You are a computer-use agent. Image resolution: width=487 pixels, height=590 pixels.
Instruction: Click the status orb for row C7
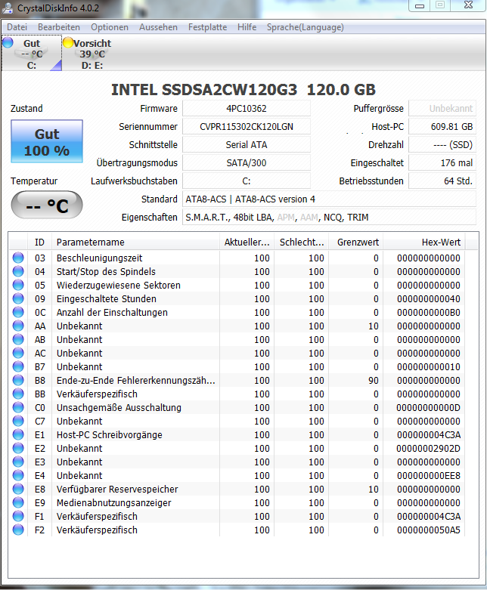pos(18,421)
